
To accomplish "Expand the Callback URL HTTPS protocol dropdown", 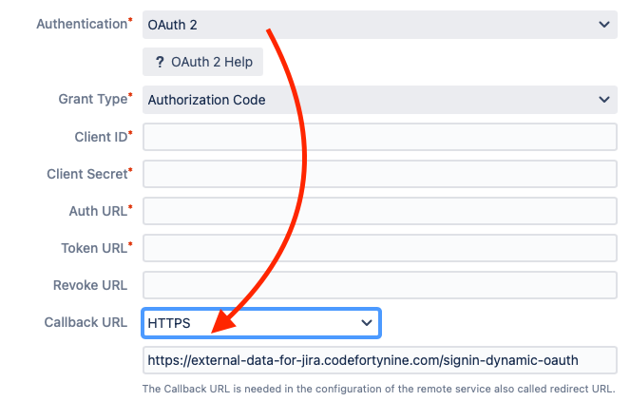I will [261, 323].
